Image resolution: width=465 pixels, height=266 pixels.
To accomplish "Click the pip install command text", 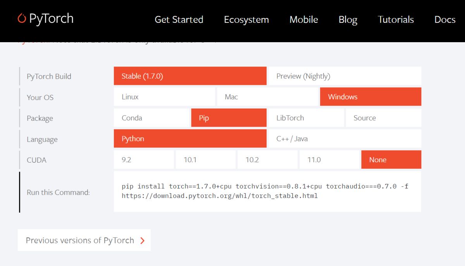I will click(265, 186).
